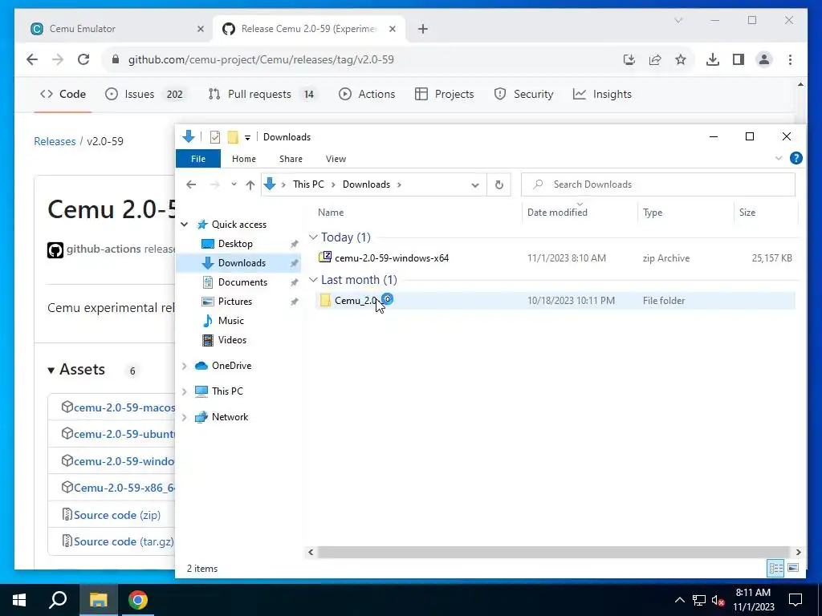Close the Cemu Emulator tab
The width and height of the screenshot is (822, 616).
point(200,29)
